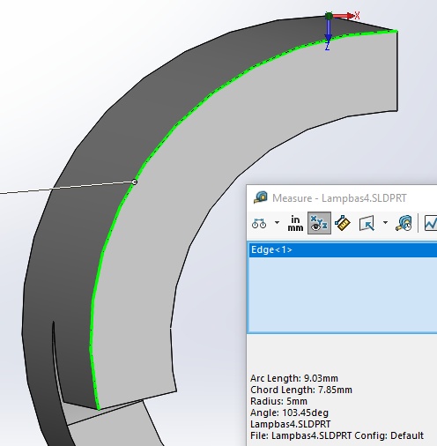Click the File: Lampbas4.SLDPRT Config line
Screen dimensions: 437x446
coord(337,435)
